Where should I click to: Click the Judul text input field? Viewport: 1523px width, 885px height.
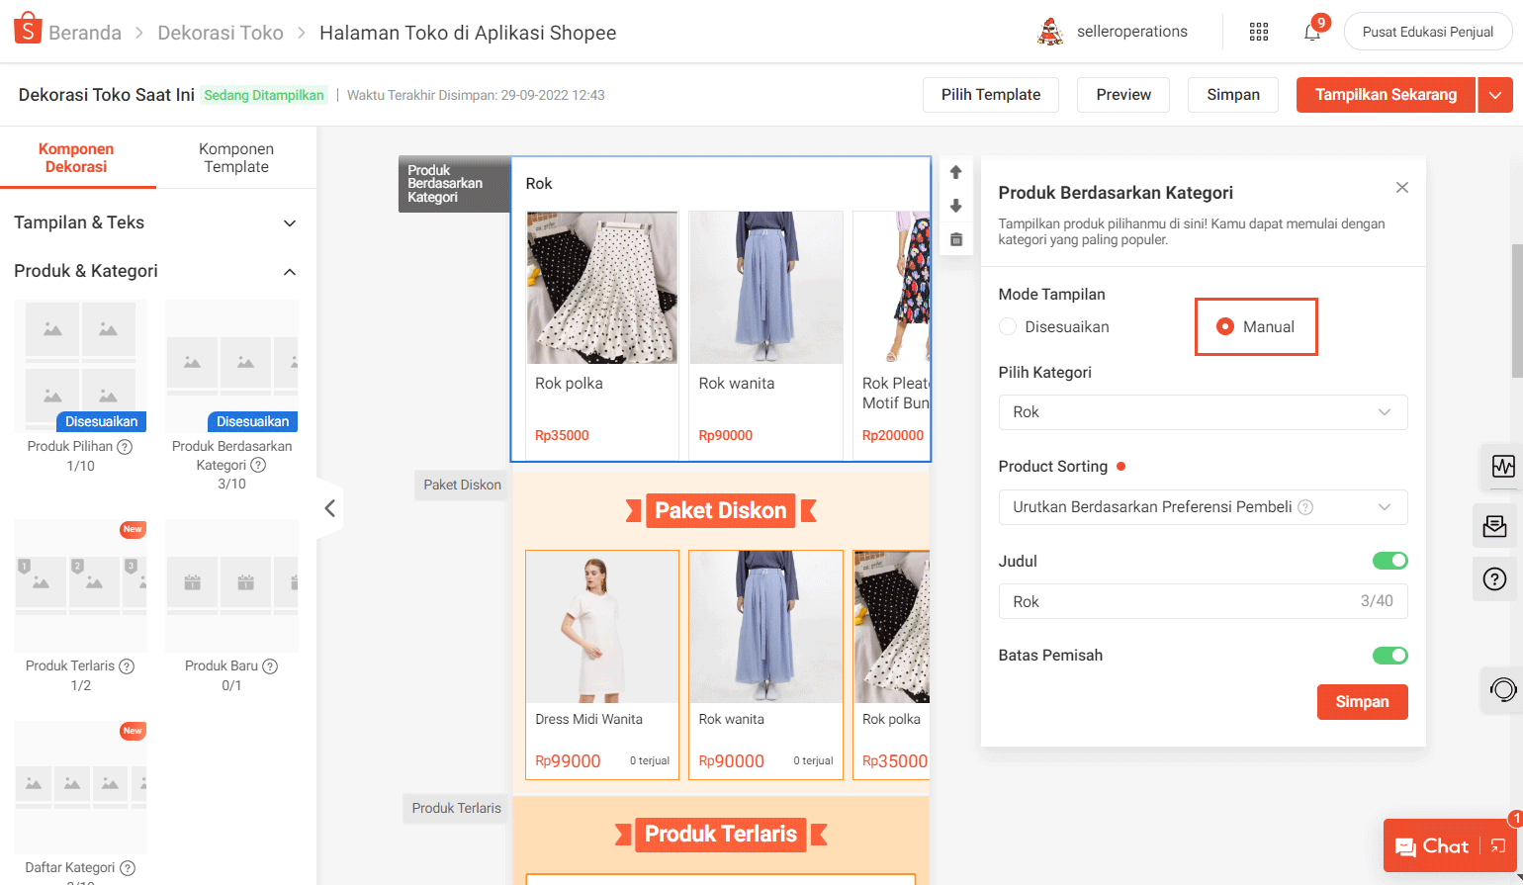click(1177, 601)
